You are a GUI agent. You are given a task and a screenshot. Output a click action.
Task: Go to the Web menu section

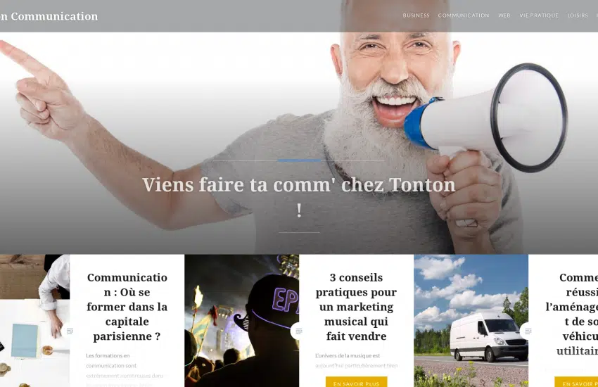tap(504, 15)
